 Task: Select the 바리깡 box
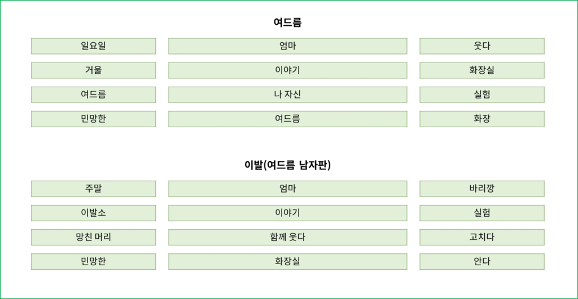[482, 189]
